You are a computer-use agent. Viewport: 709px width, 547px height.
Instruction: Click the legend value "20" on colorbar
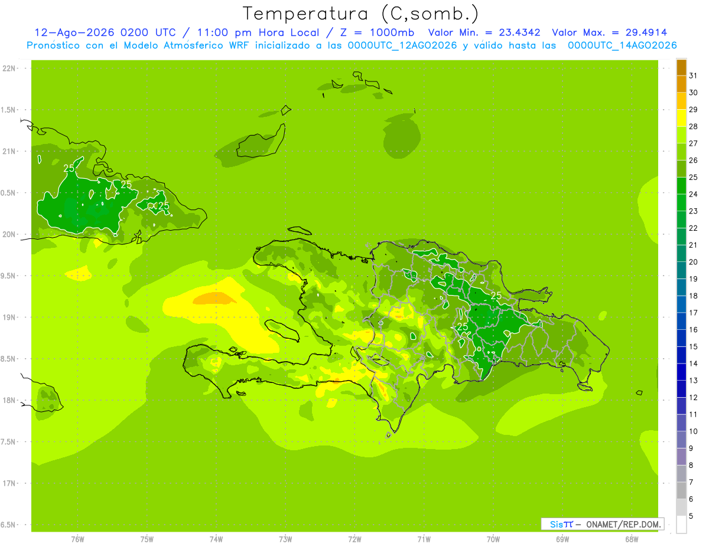tap(694, 262)
